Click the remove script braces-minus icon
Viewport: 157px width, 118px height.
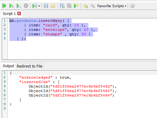69,6
